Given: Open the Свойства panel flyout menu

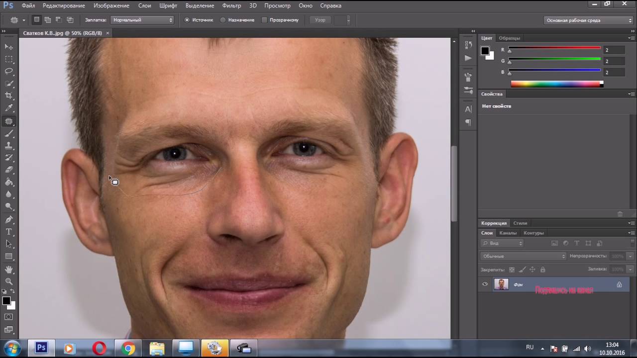Looking at the screenshot, I should point(632,93).
